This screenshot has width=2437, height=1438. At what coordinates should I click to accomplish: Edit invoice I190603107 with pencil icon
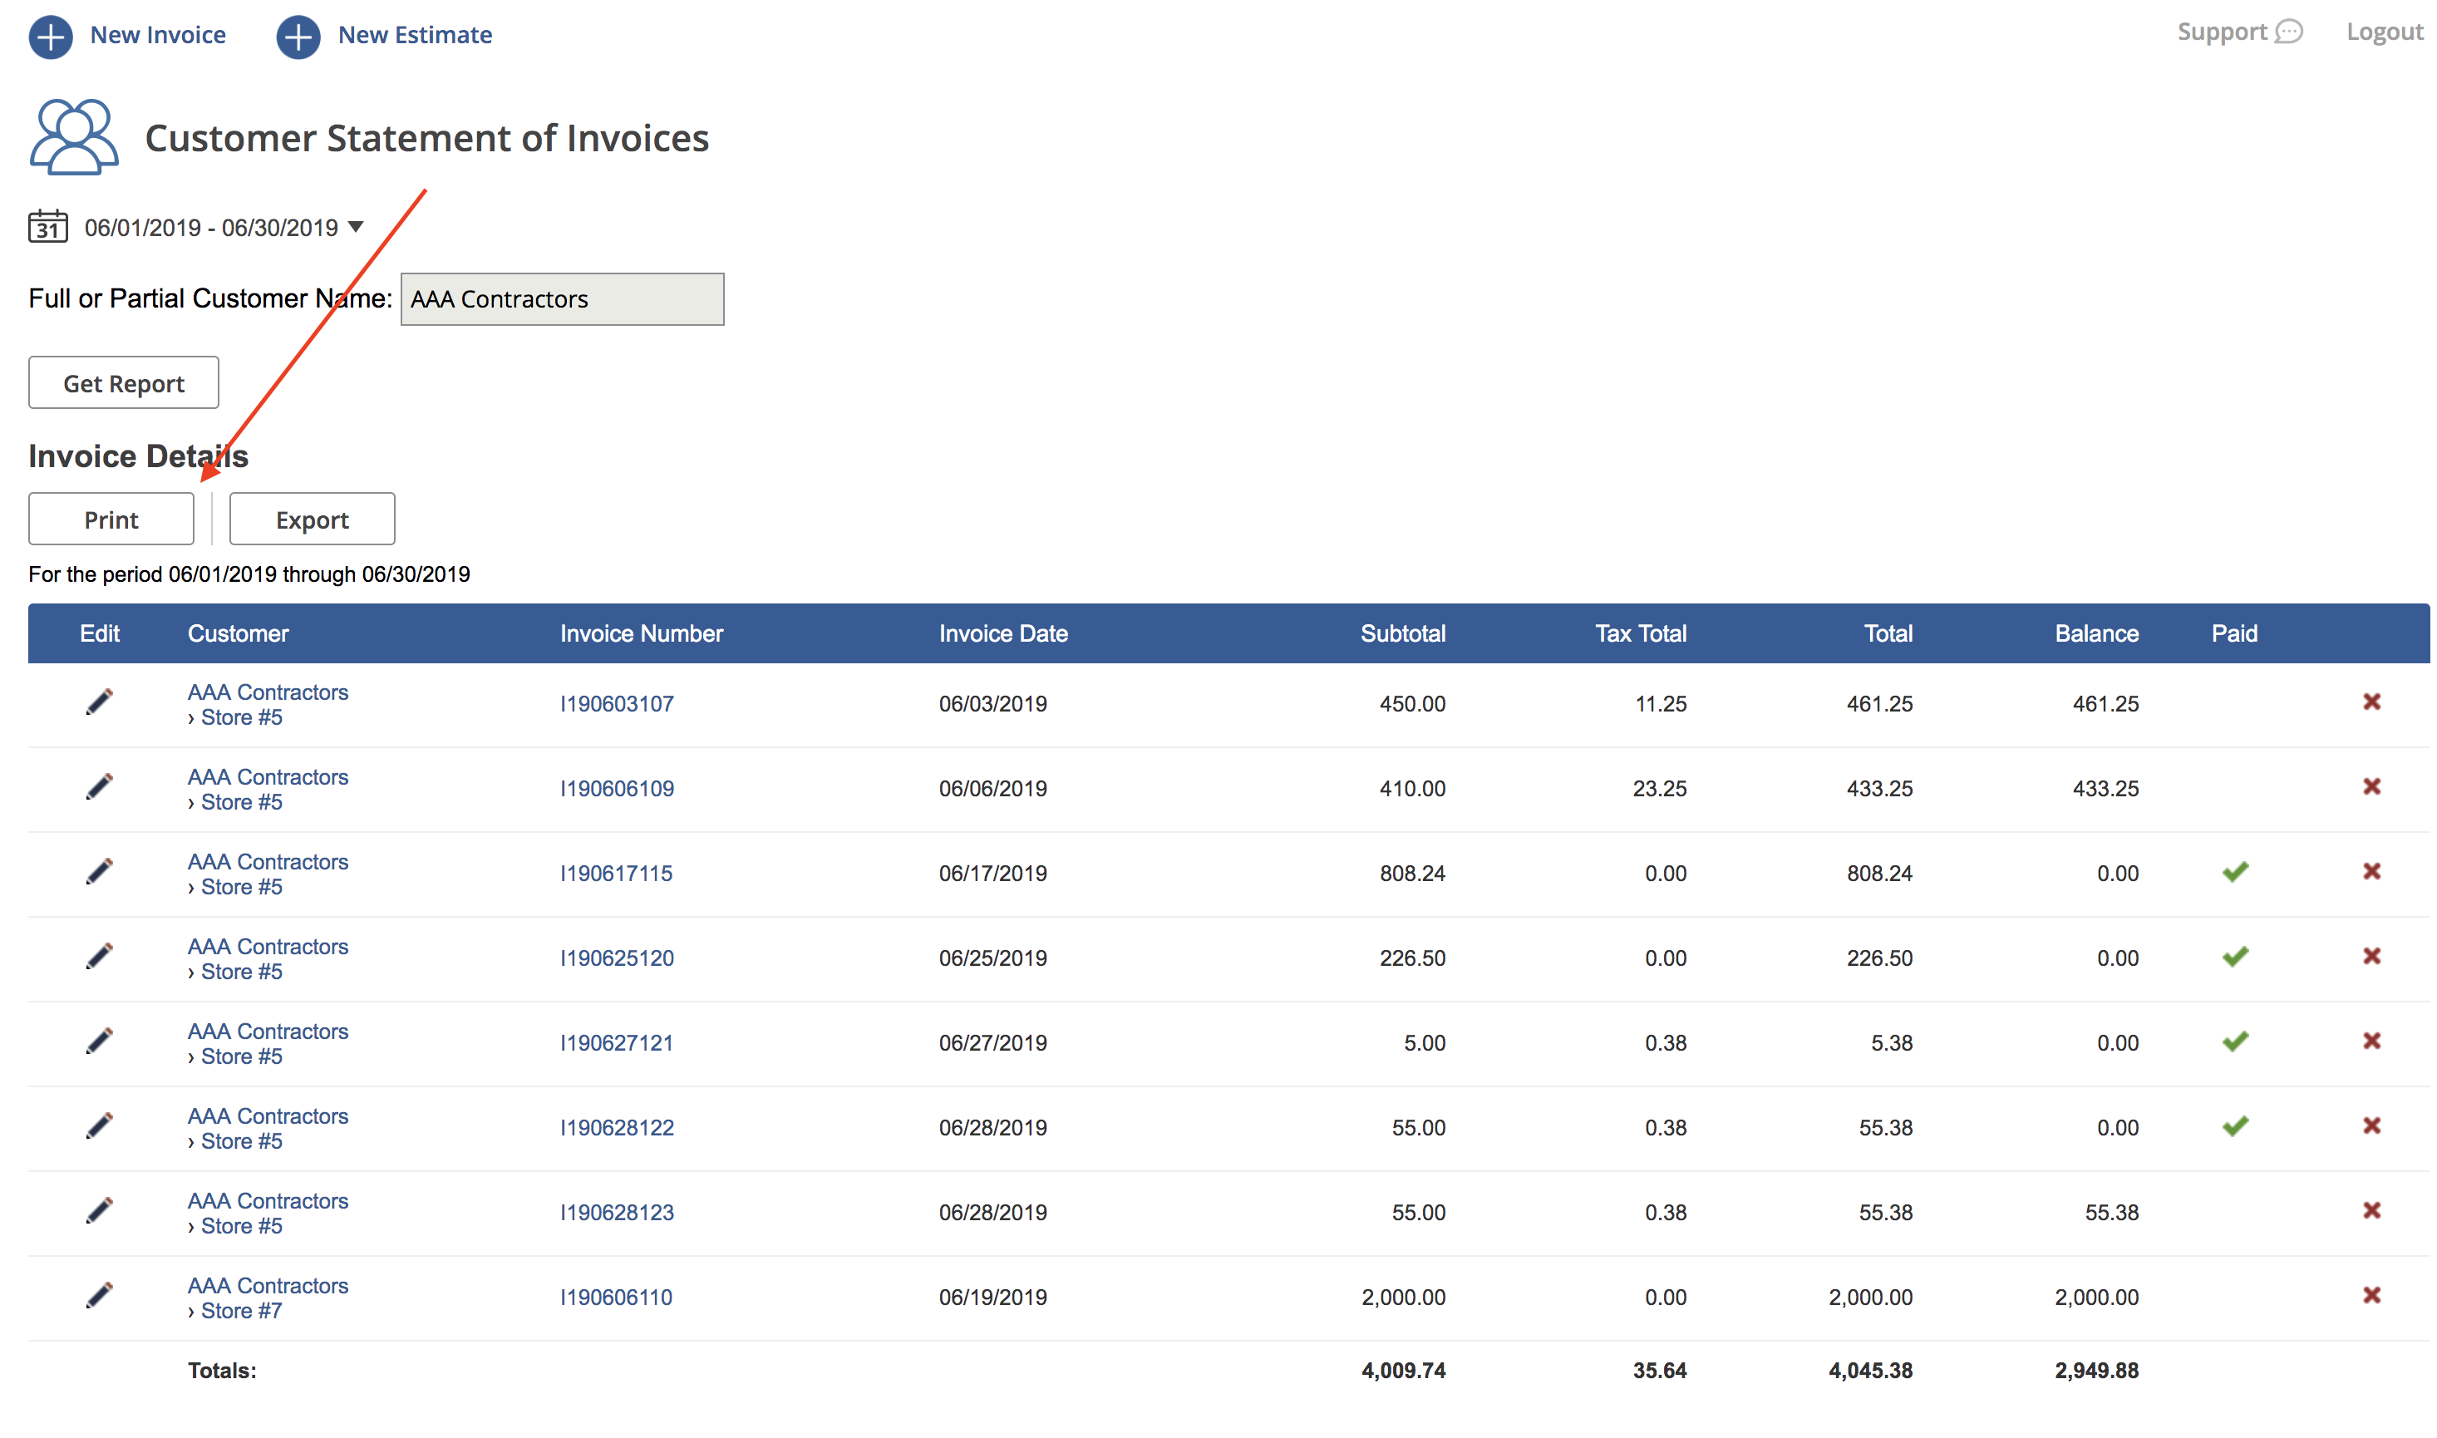tap(99, 702)
